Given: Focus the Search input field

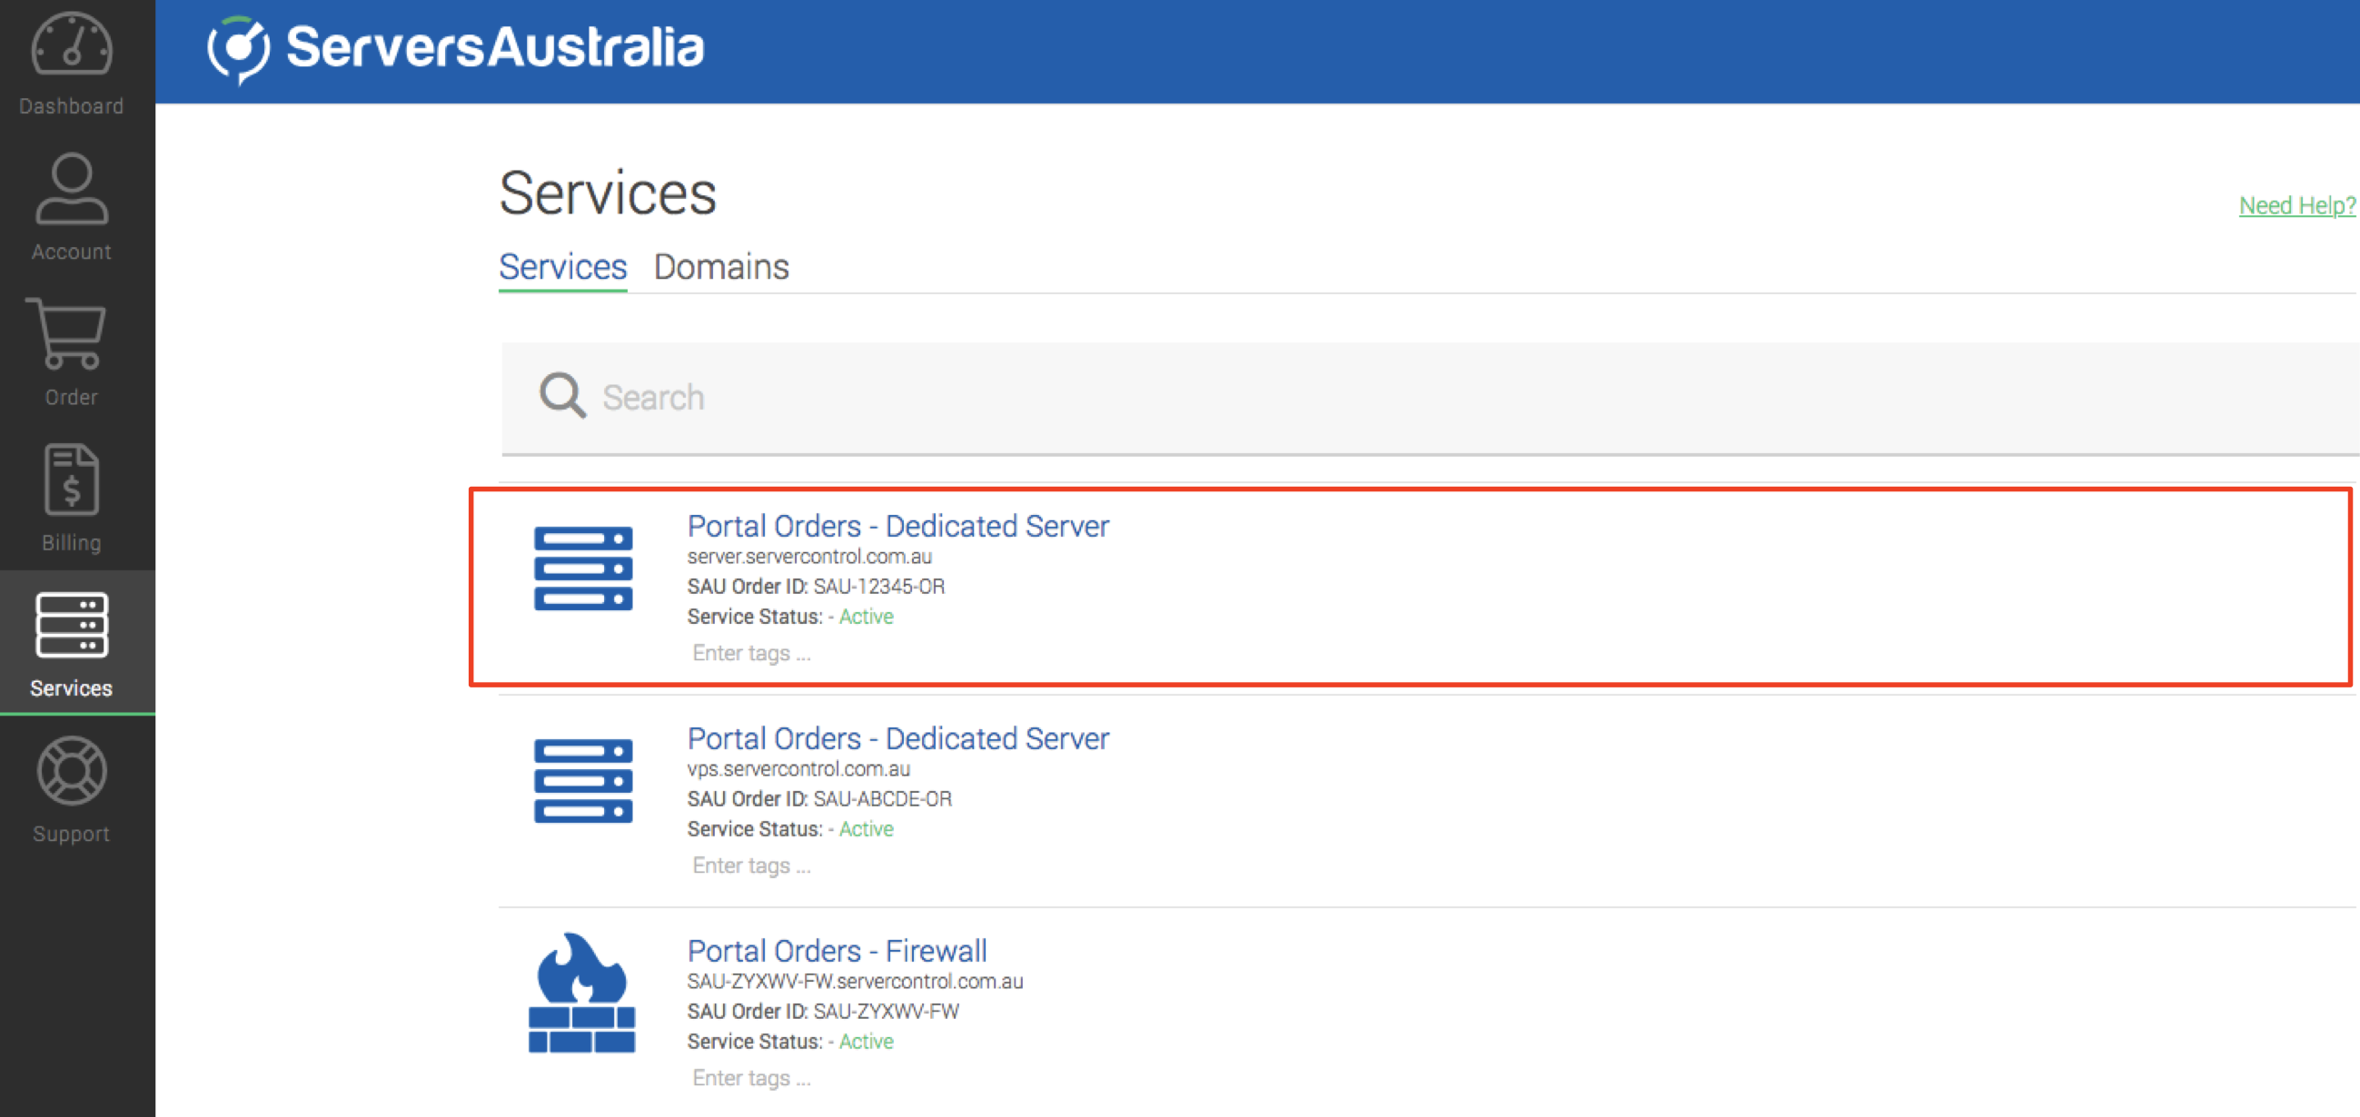Looking at the screenshot, I should pos(1374,398).
